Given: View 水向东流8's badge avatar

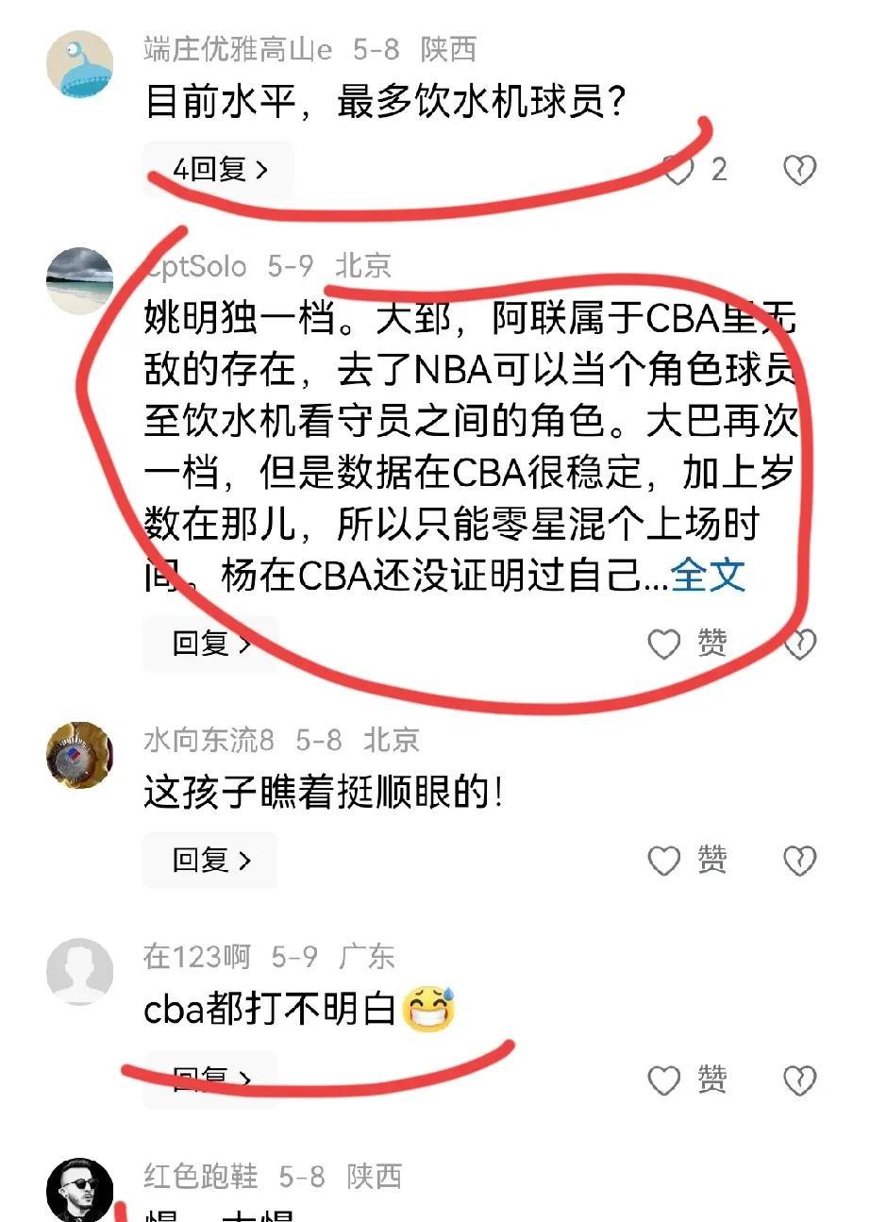Looking at the screenshot, I should click(x=80, y=754).
